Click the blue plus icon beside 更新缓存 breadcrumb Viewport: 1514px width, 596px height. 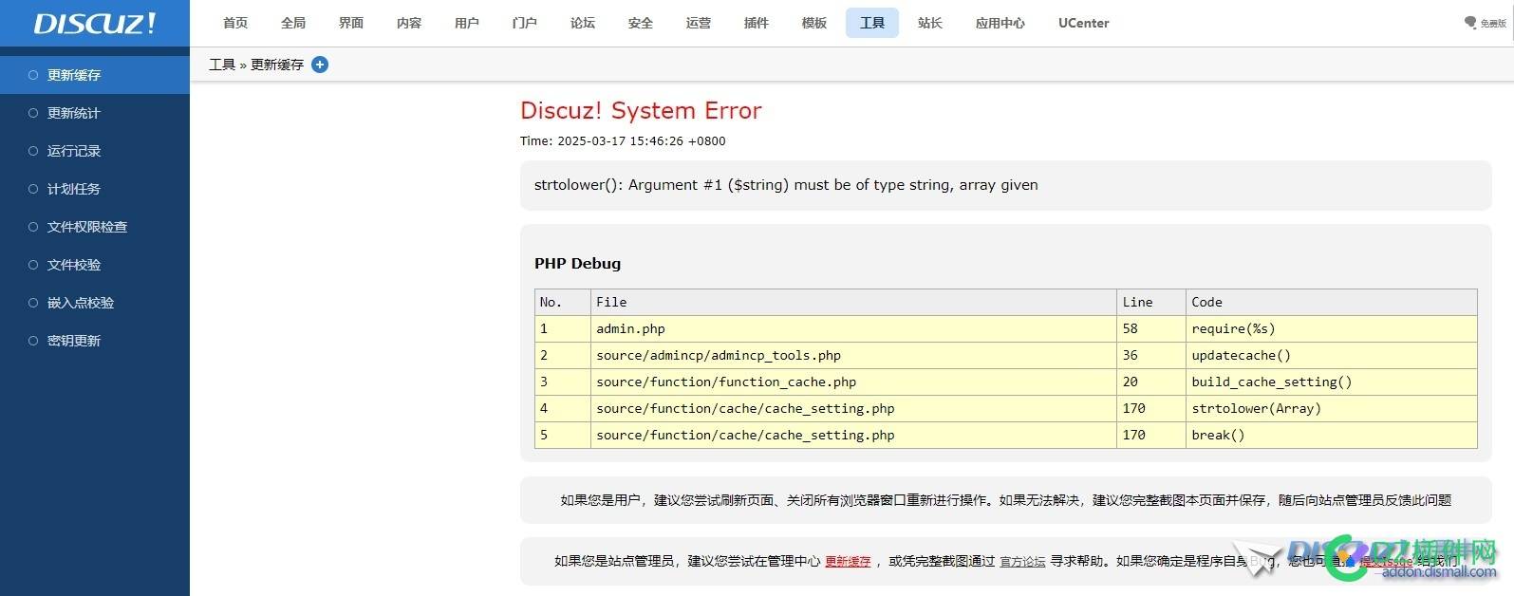point(320,65)
